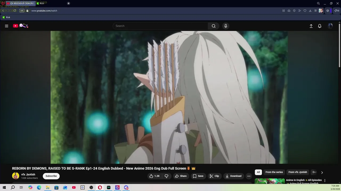Select the From vfx Jyotish chip
Viewport: 341px width, 191px height.
click(298, 172)
